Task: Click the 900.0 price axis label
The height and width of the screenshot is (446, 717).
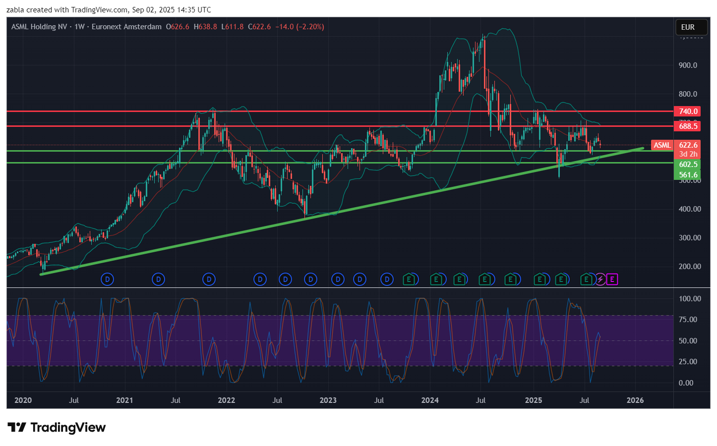Action: point(688,65)
